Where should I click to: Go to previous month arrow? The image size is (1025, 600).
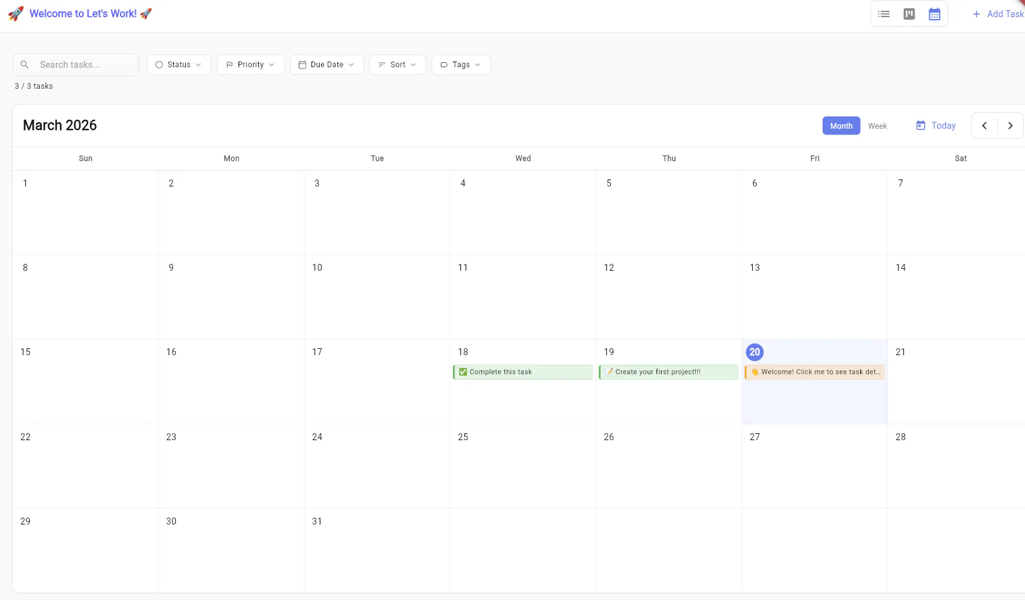pos(984,126)
